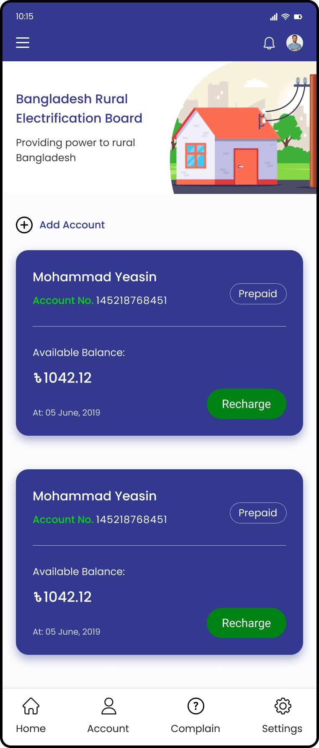Switch to the Settings tab label
Image resolution: width=319 pixels, height=748 pixels.
[x=282, y=729]
